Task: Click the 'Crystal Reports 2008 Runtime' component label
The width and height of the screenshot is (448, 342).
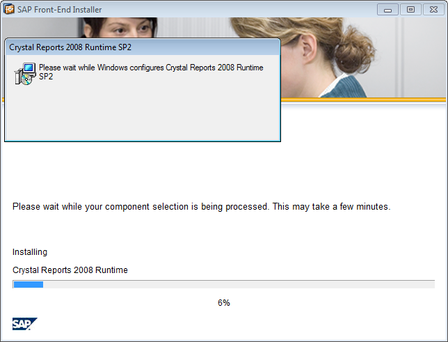Action: coord(70,270)
